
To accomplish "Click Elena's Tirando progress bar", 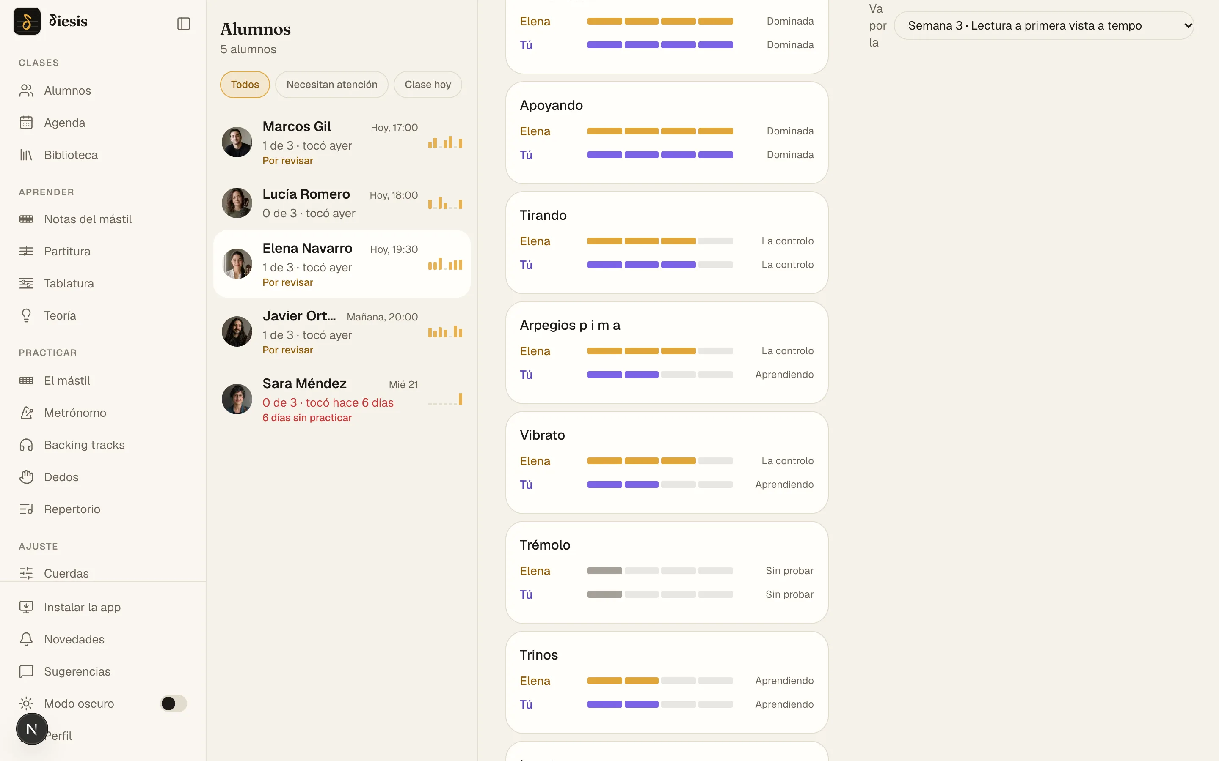I will coord(660,241).
